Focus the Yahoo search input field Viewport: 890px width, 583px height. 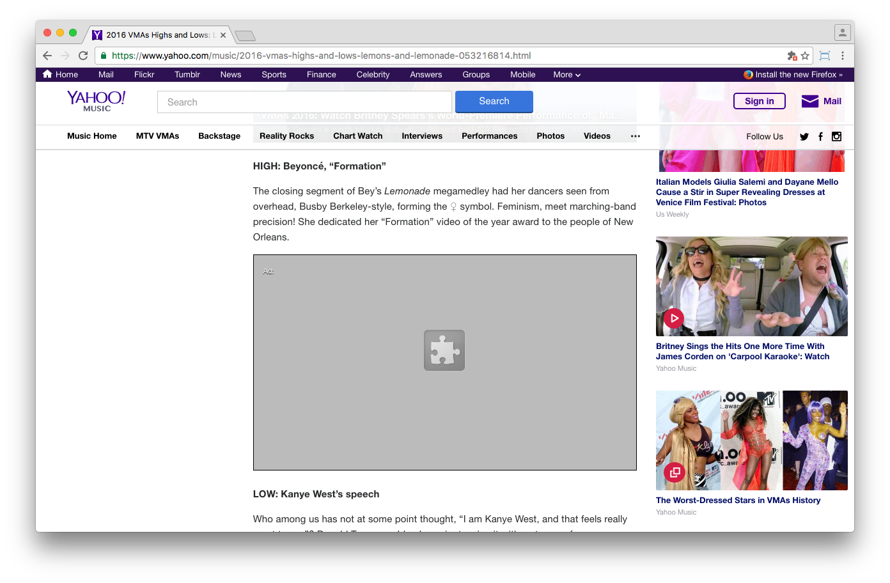tap(304, 102)
